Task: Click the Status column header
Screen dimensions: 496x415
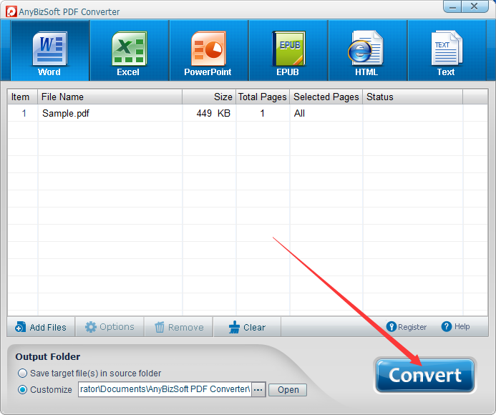Action: [x=412, y=97]
